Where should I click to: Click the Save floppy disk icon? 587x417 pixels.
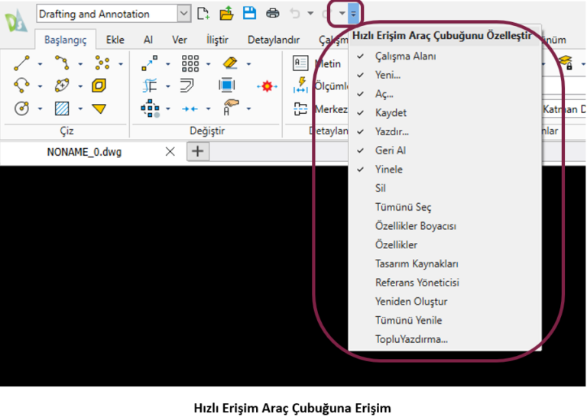[249, 13]
